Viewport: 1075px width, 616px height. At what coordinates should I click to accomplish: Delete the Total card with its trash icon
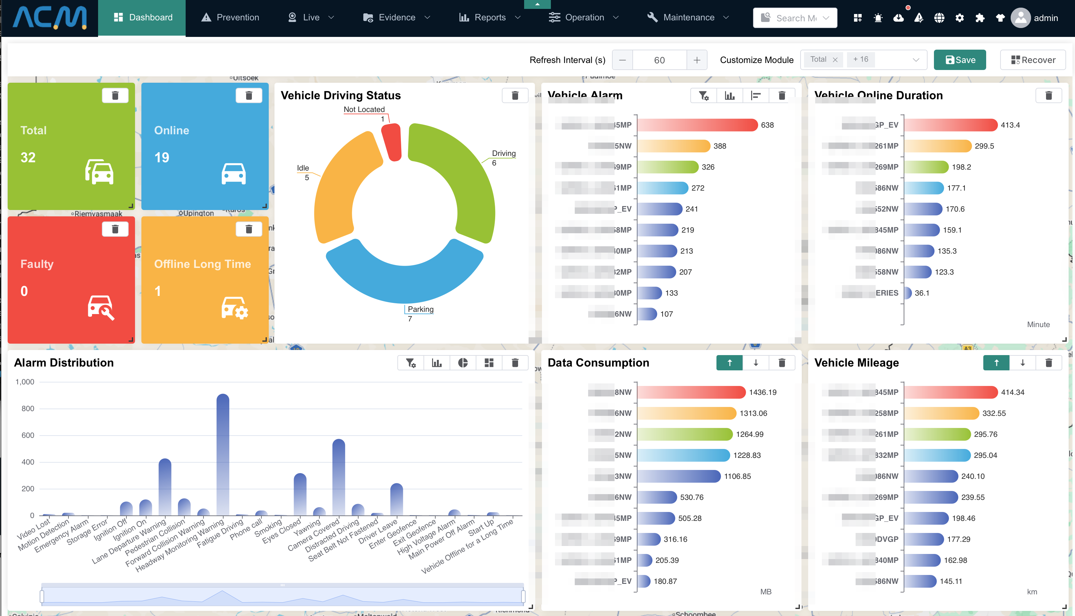pyautogui.click(x=115, y=95)
